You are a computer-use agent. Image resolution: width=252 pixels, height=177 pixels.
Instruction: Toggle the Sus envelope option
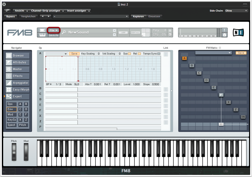point(129,54)
